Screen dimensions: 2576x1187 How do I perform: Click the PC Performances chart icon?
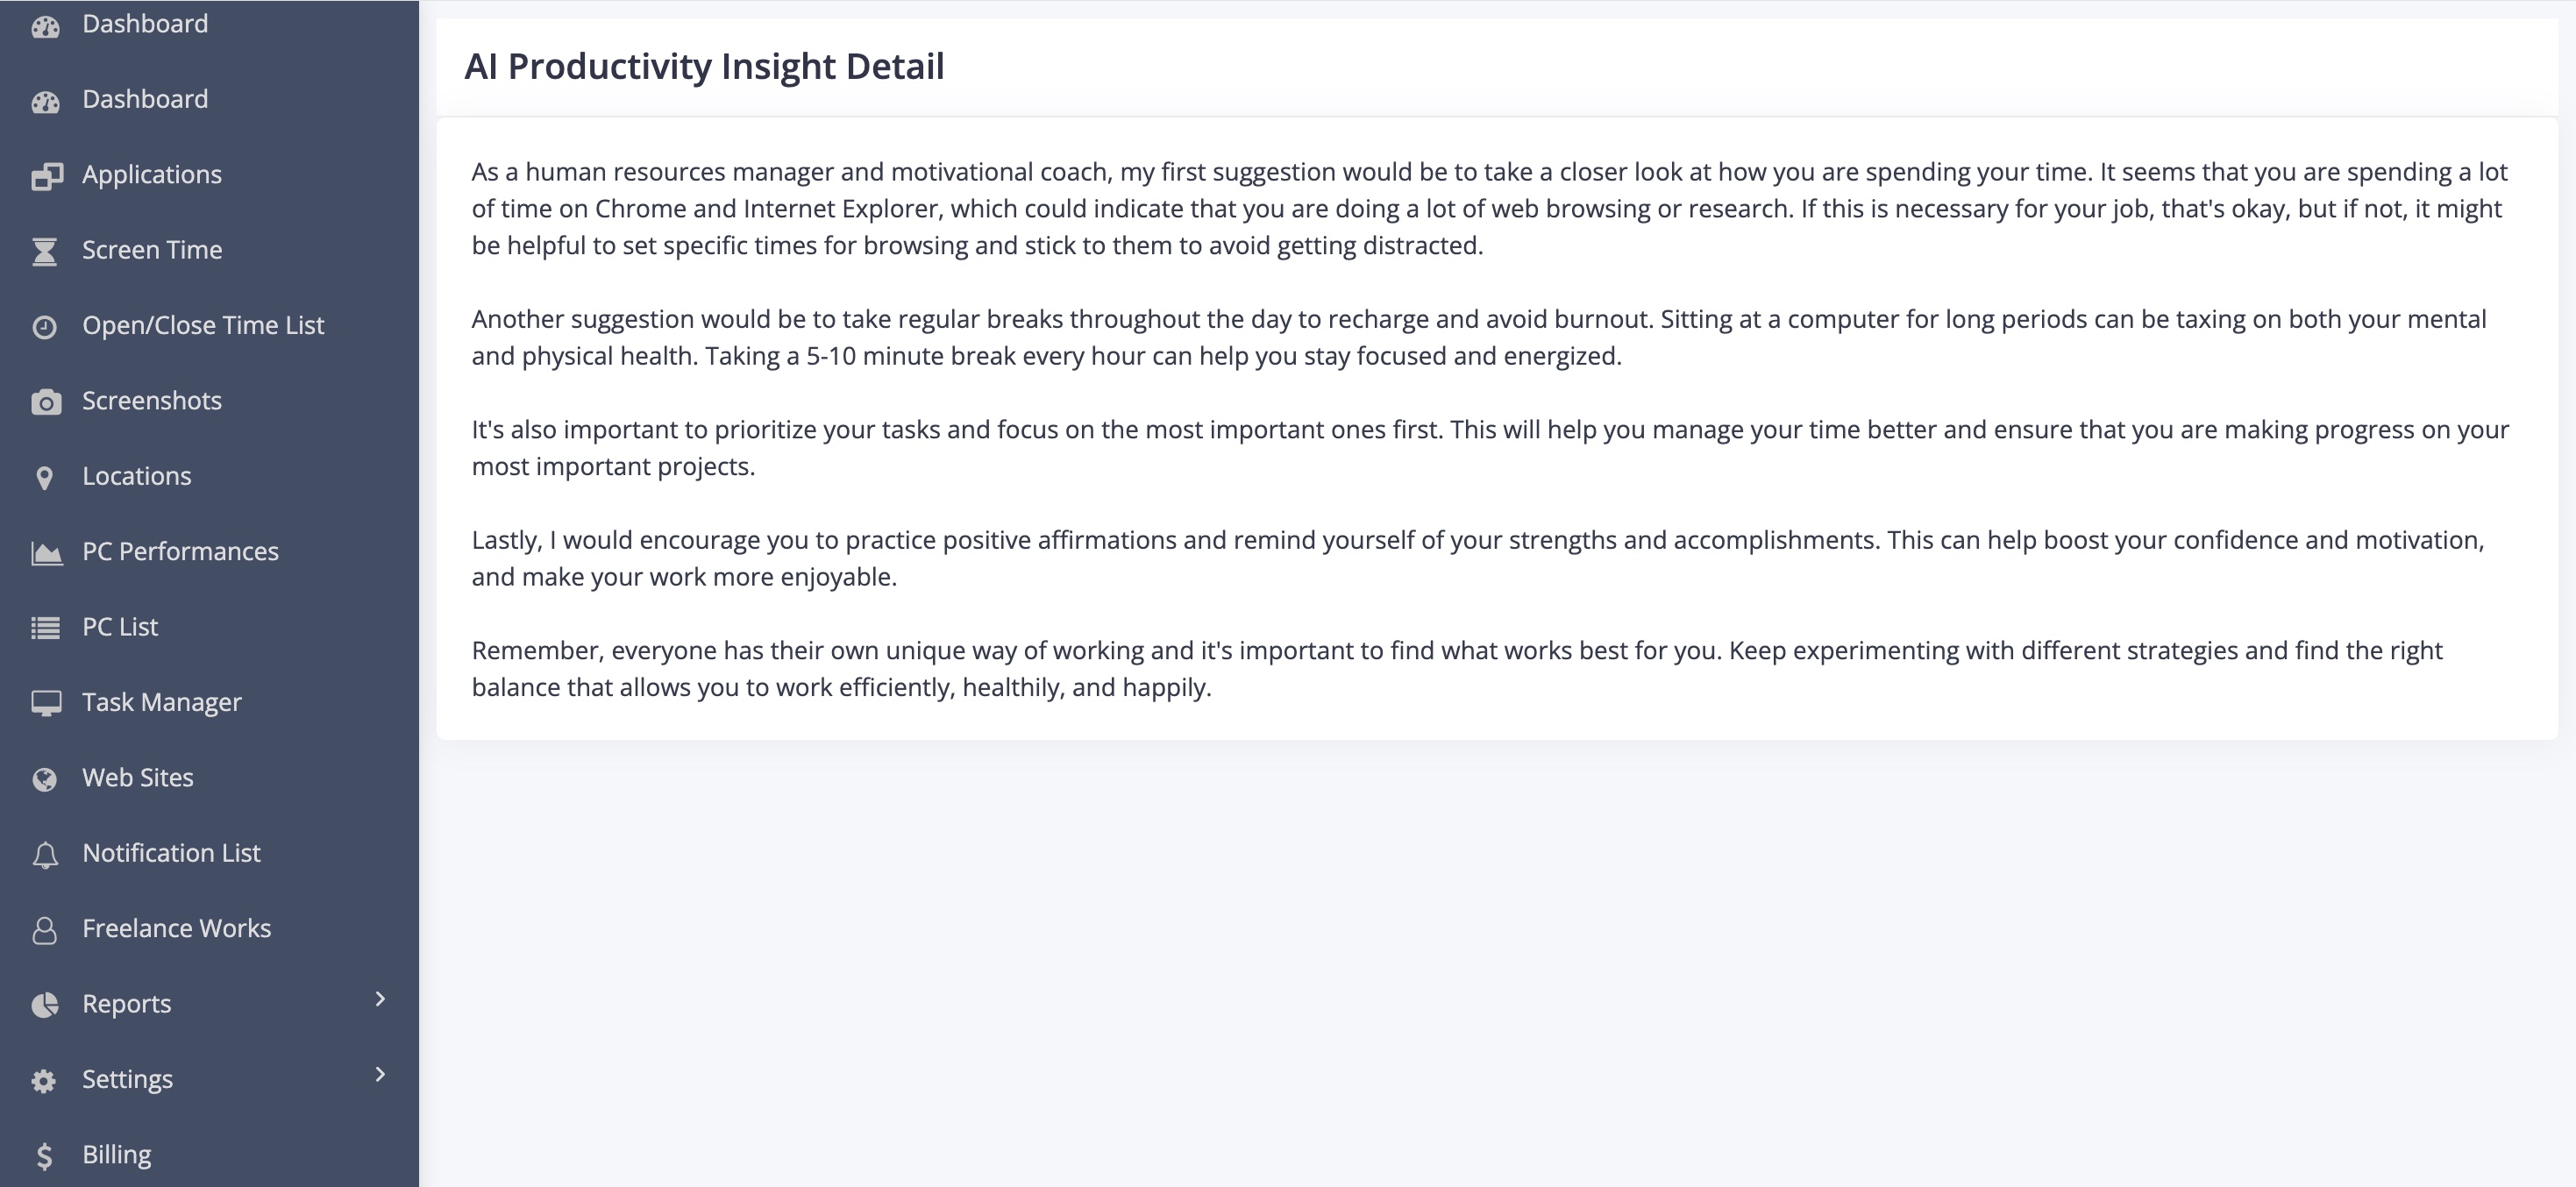[x=47, y=551]
